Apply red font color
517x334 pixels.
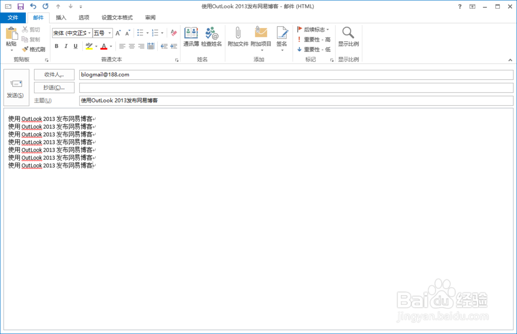coord(104,46)
